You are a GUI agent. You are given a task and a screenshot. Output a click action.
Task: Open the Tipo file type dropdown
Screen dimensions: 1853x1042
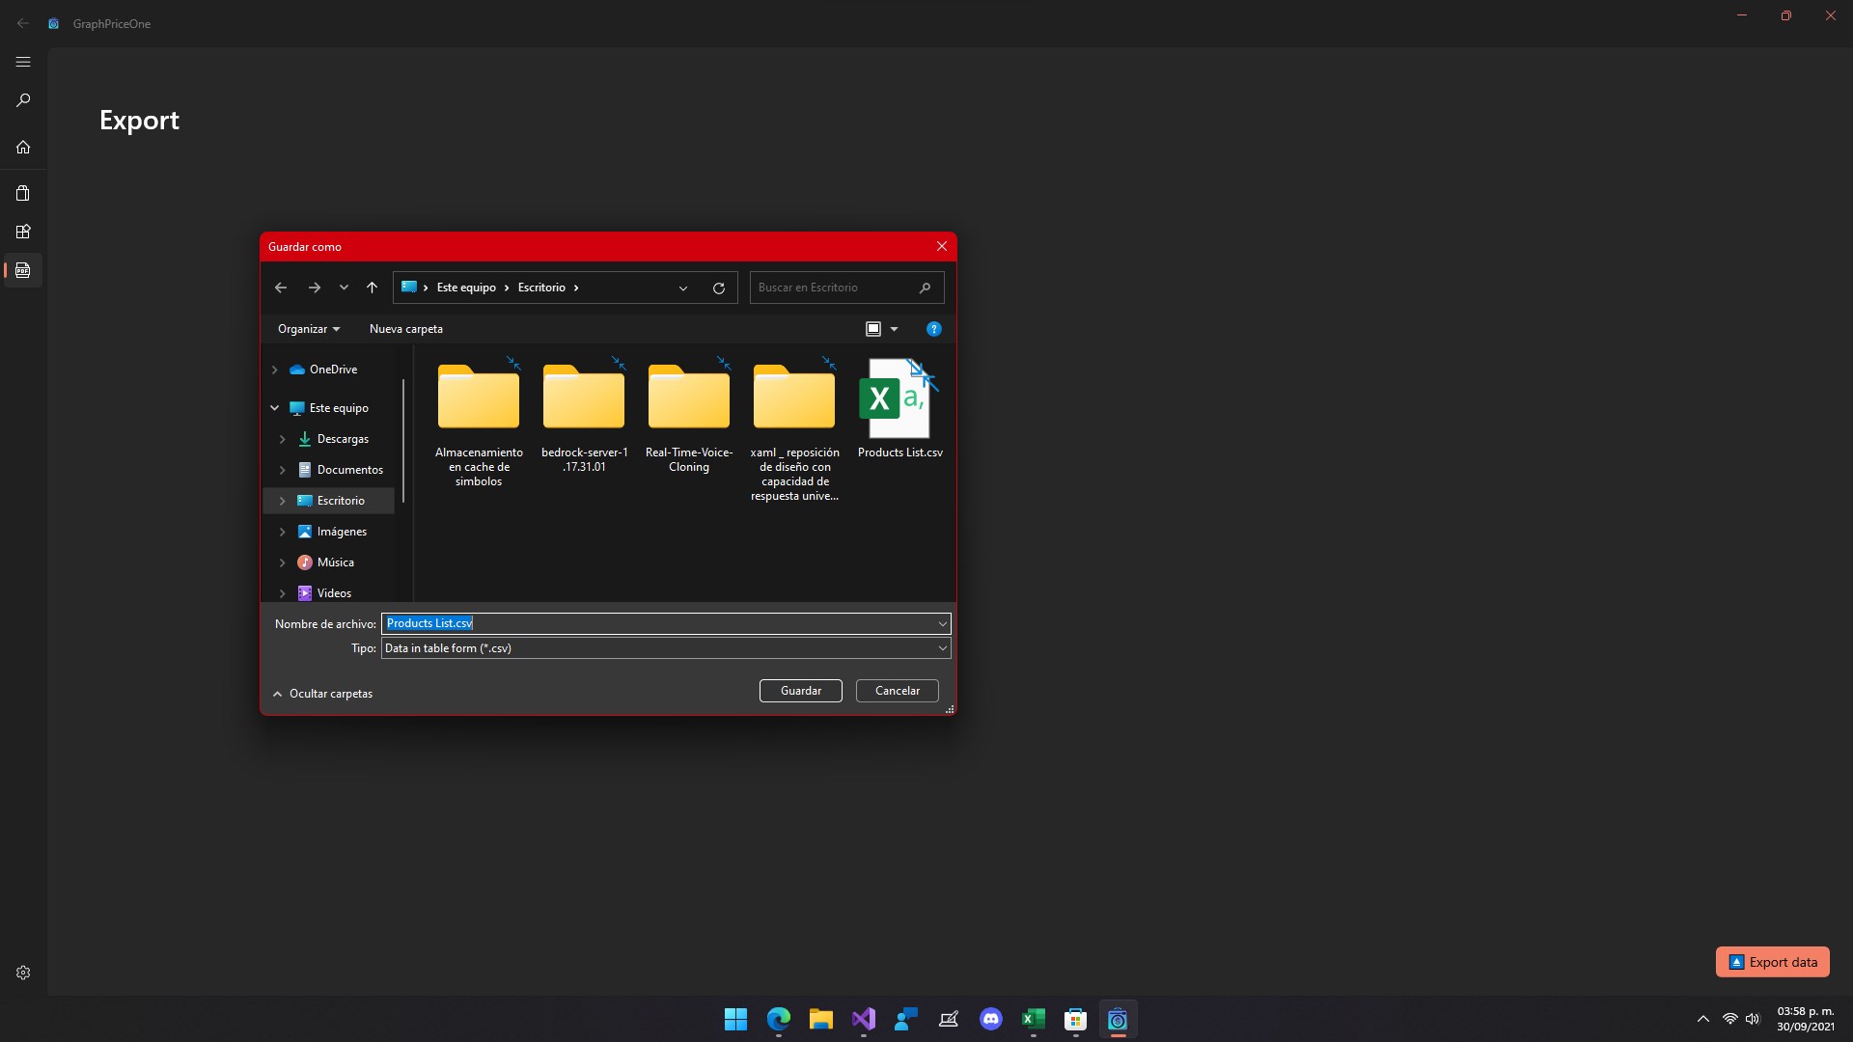click(942, 648)
